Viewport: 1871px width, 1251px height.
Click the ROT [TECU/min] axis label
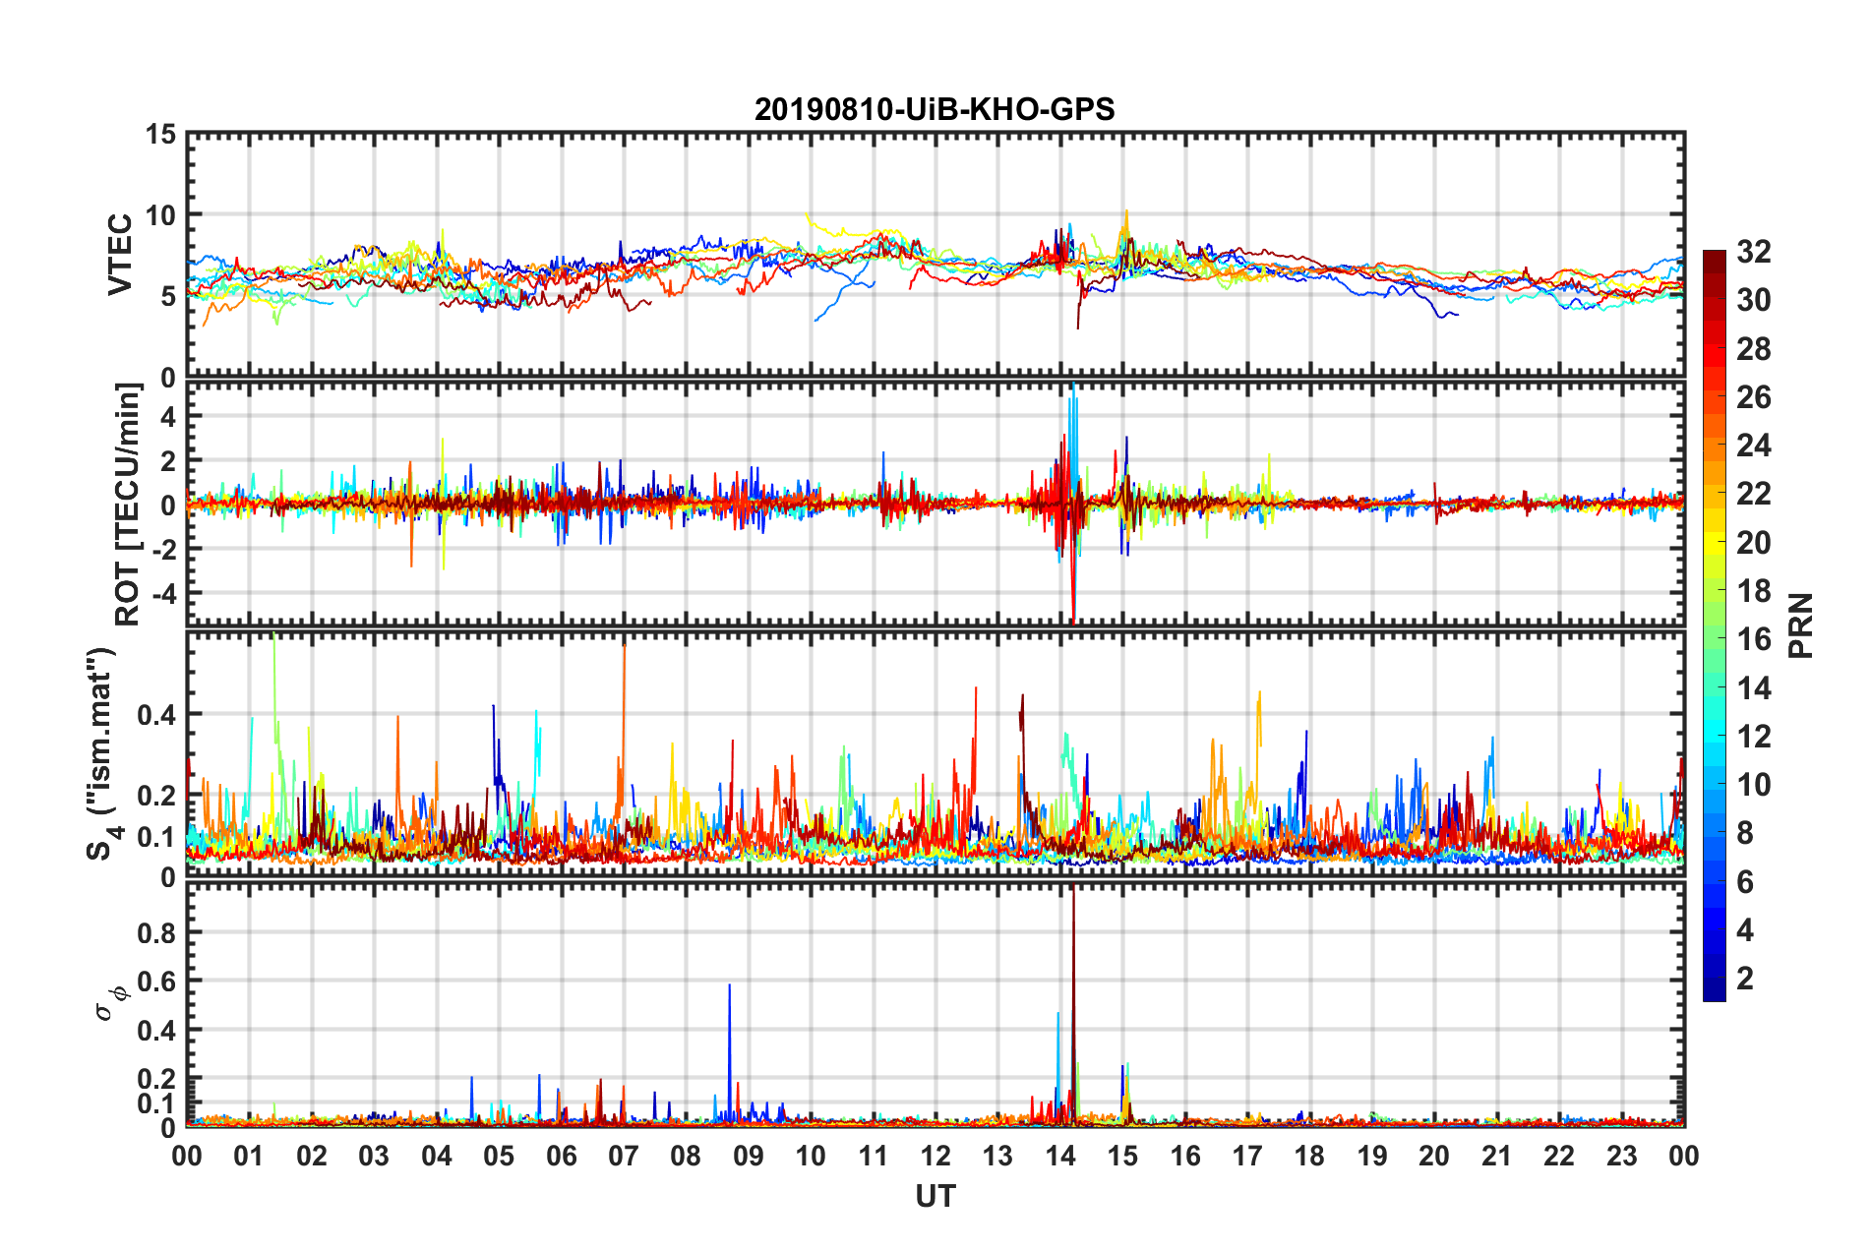coord(128,505)
